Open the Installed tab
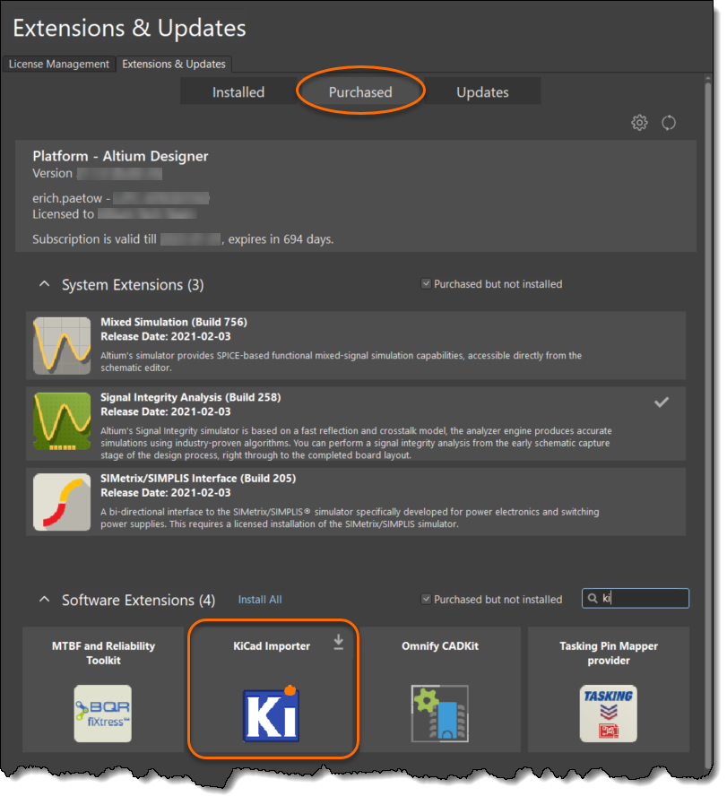 pos(238,92)
